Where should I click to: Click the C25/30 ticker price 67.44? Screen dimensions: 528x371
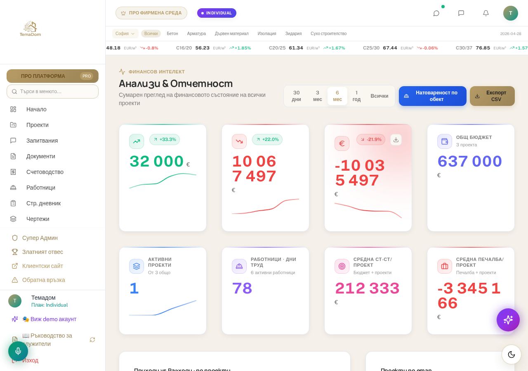[x=390, y=48]
